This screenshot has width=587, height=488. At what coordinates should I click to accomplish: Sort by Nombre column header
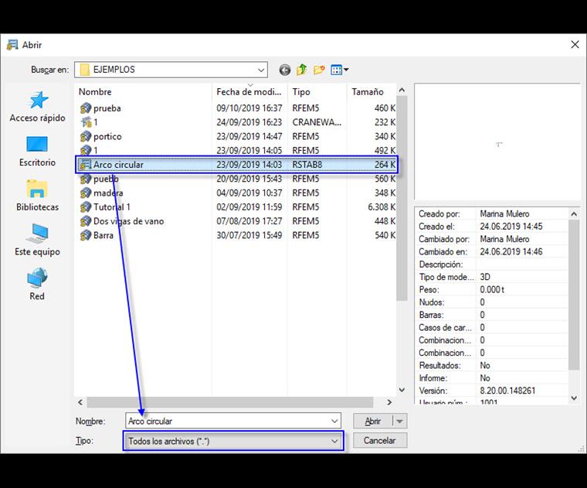[95, 92]
